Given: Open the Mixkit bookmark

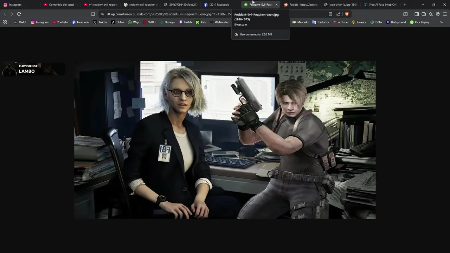Looking at the screenshot, I should coord(20,22).
